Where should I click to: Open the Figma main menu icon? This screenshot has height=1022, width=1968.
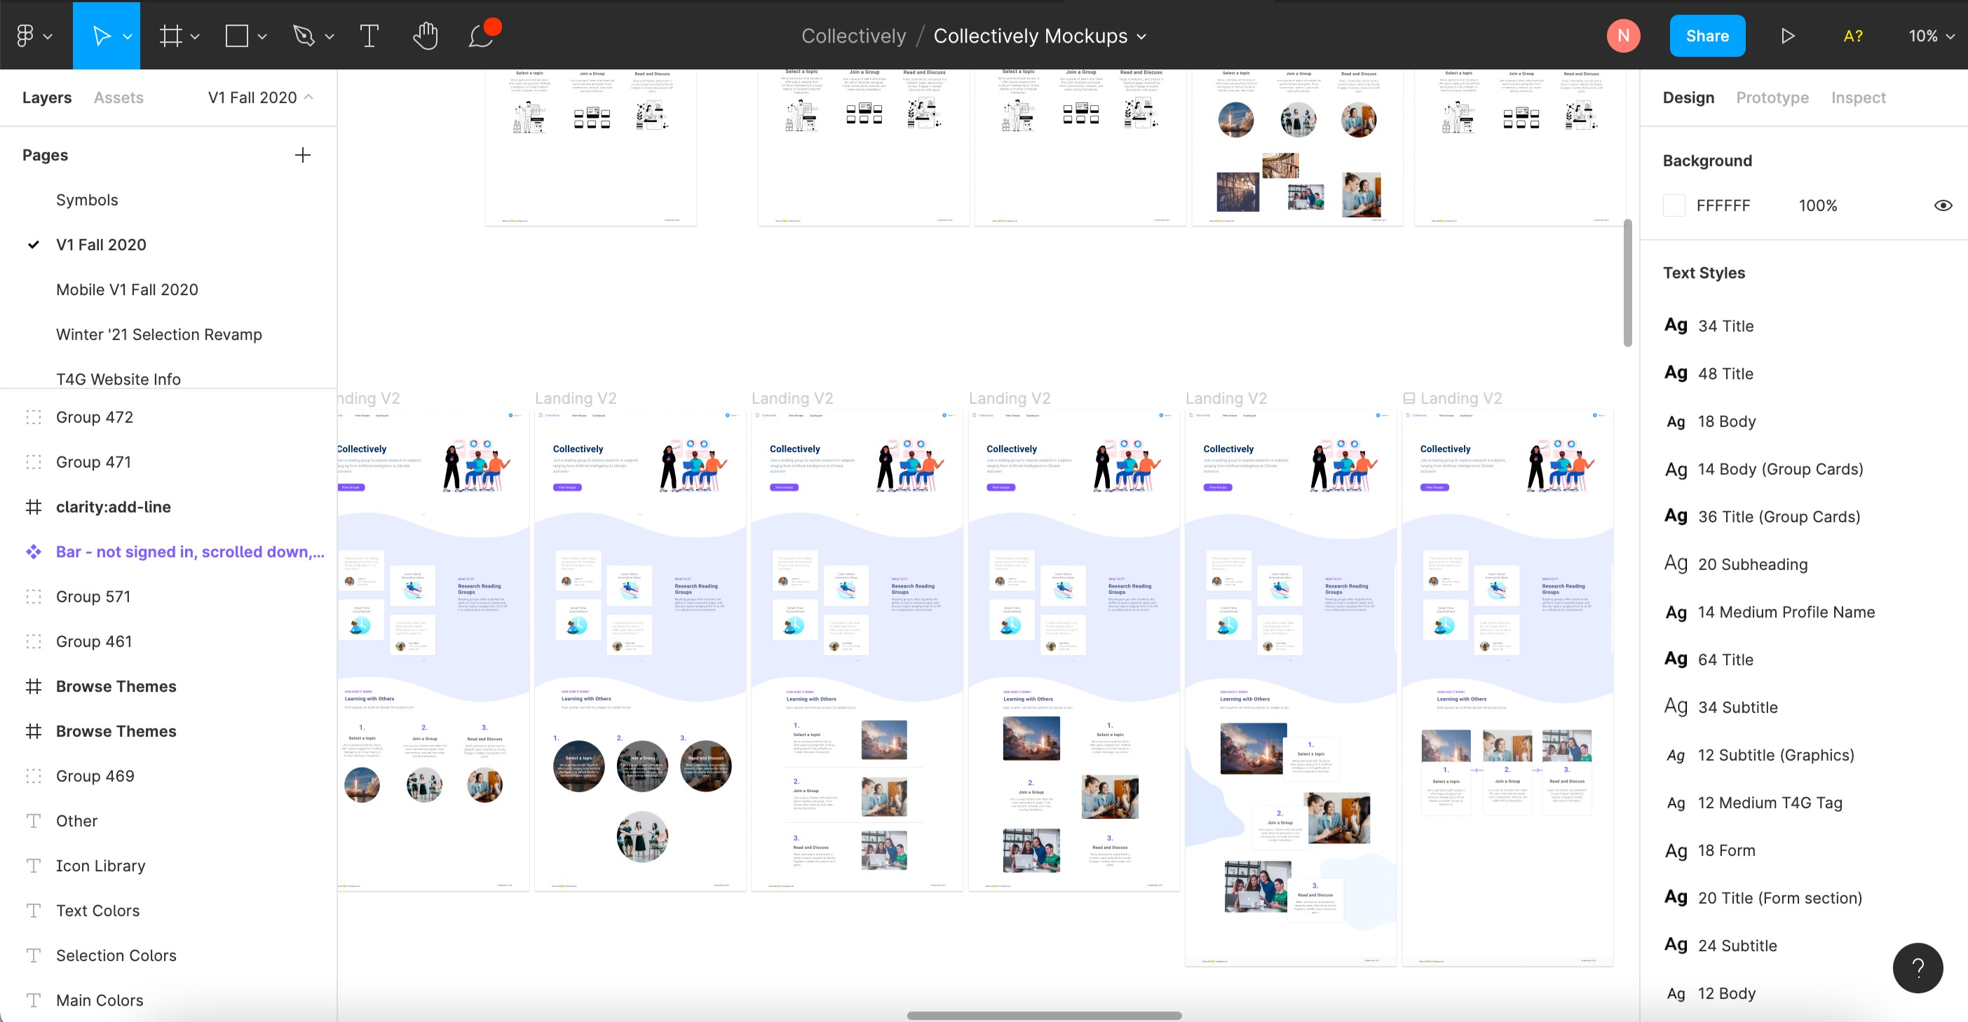pyautogui.click(x=26, y=36)
